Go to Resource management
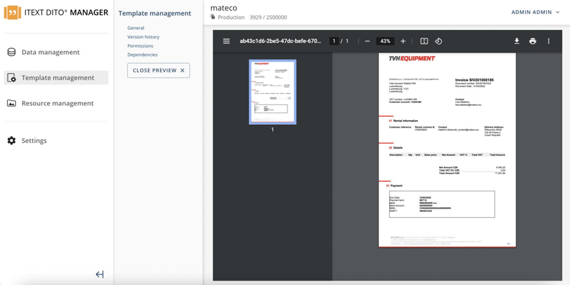Screen dimensions: 570x285 point(57,104)
